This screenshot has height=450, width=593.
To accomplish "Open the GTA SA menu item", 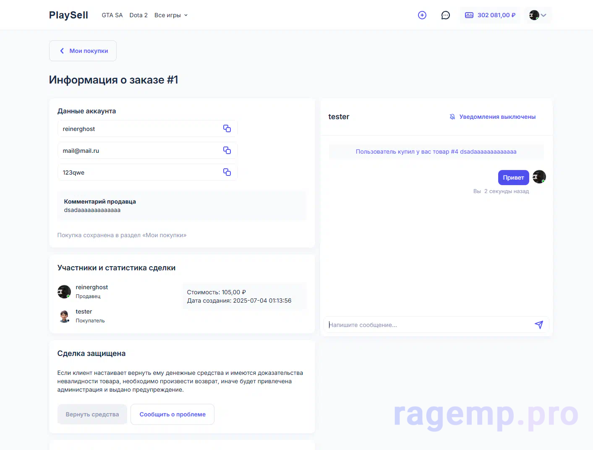I will (x=112, y=15).
